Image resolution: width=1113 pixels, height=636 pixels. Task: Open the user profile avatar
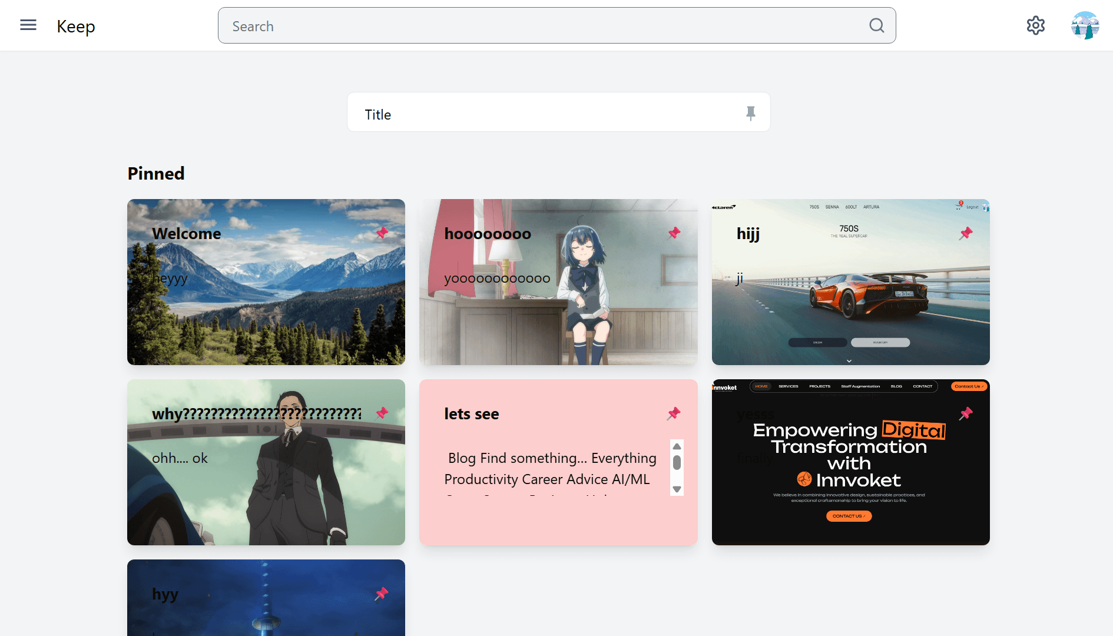[1085, 25]
